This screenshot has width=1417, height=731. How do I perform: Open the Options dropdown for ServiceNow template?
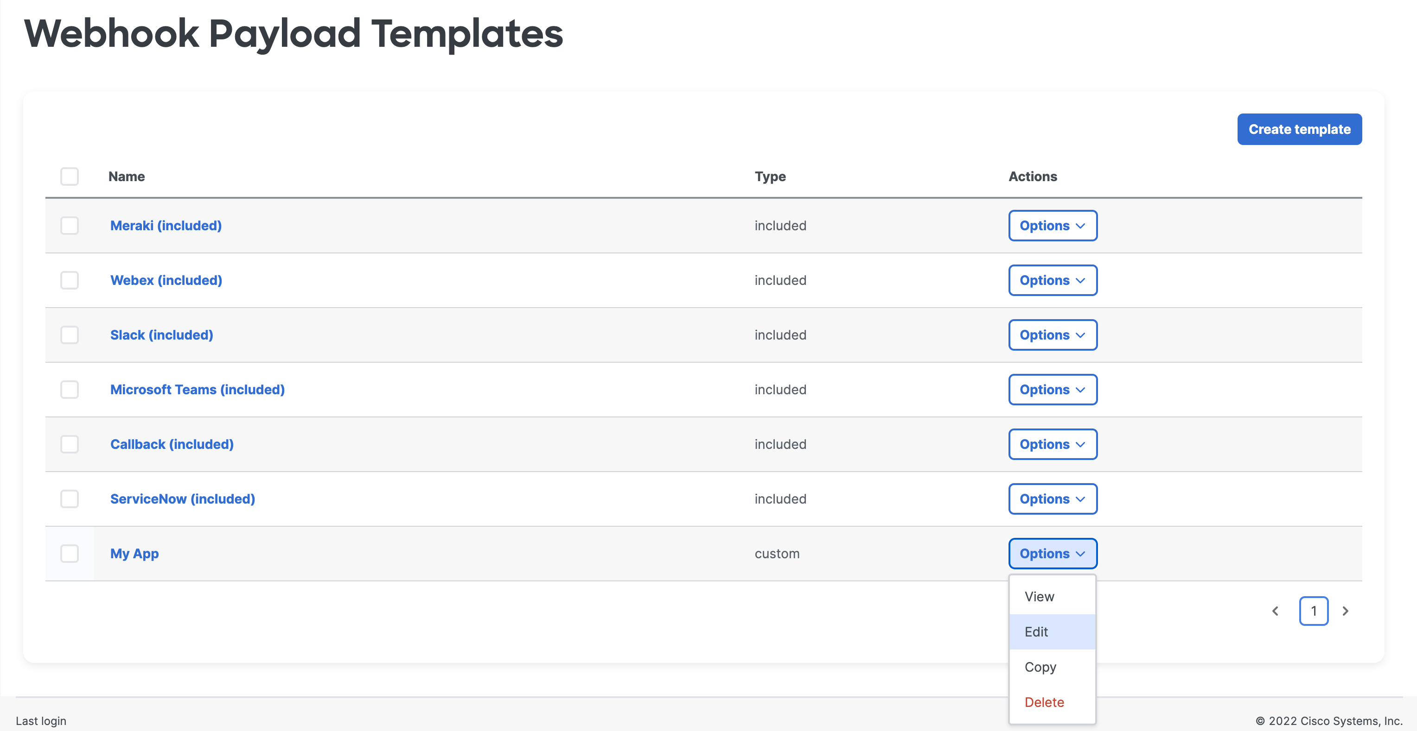tap(1052, 498)
